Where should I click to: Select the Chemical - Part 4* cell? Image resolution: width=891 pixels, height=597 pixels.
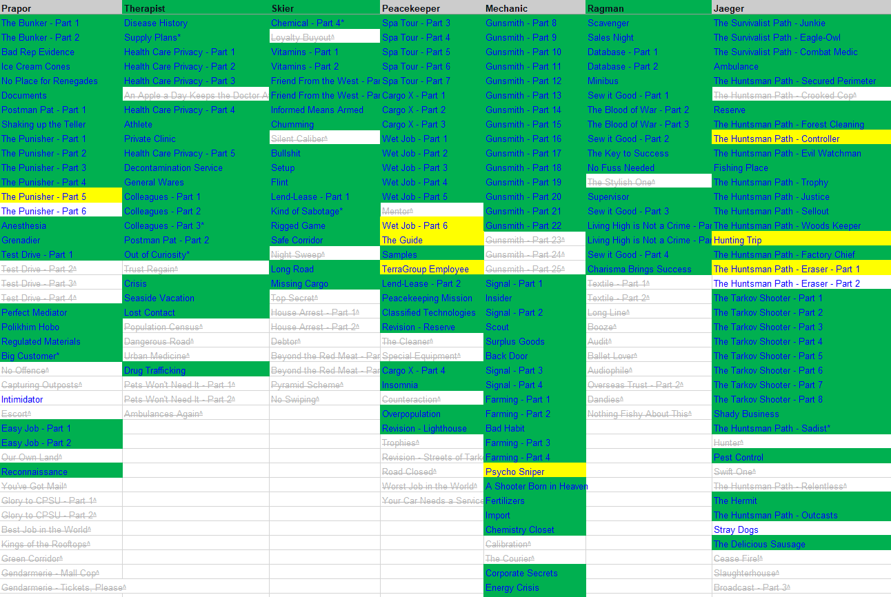pos(325,23)
